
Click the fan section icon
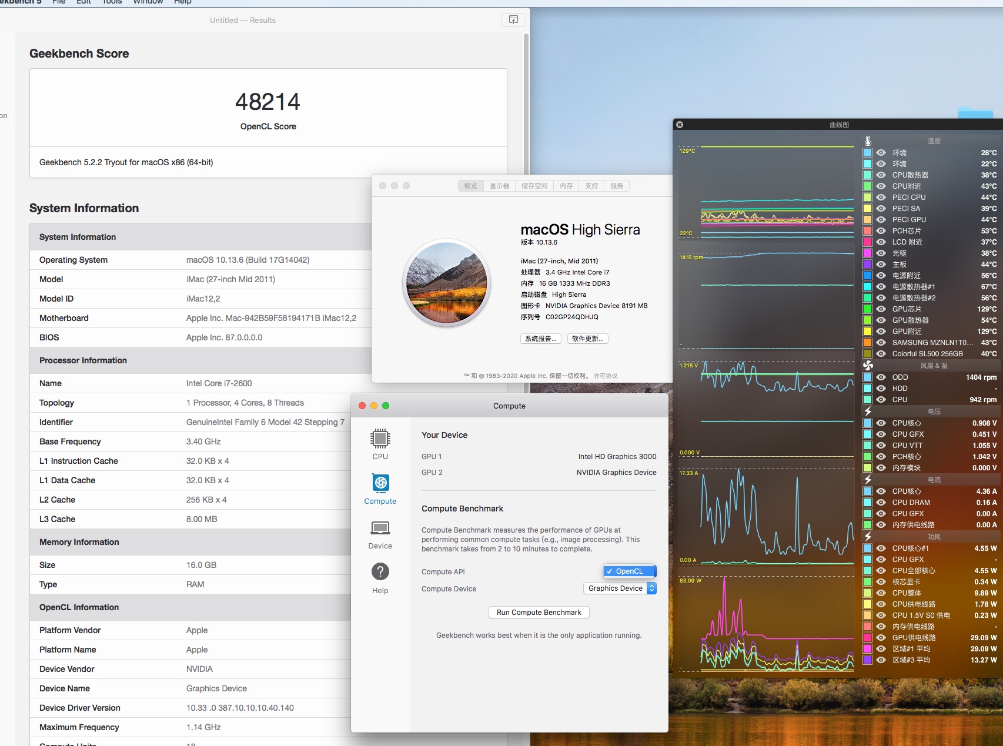(868, 366)
